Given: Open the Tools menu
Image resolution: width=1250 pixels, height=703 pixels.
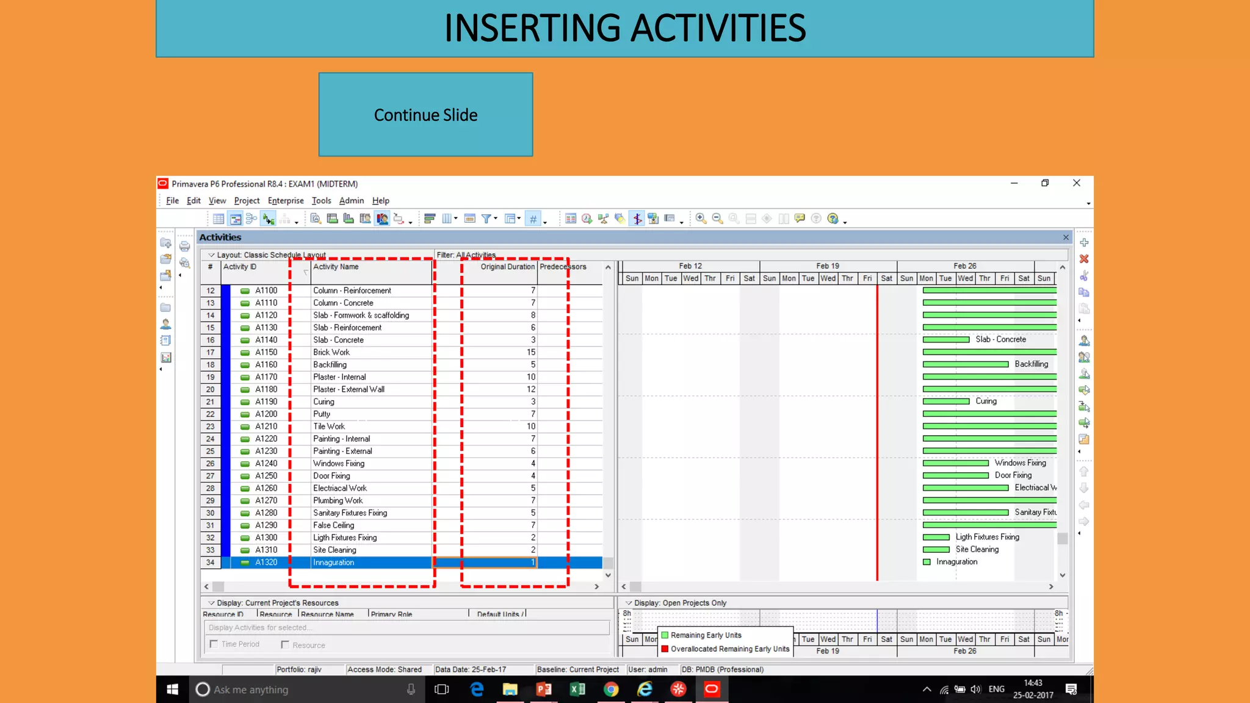Looking at the screenshot, I should 321,201.
